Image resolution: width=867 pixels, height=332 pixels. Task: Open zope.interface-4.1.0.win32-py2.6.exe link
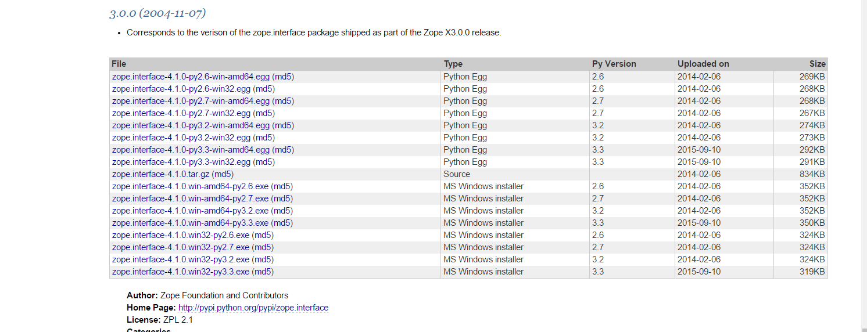point(181,235)
